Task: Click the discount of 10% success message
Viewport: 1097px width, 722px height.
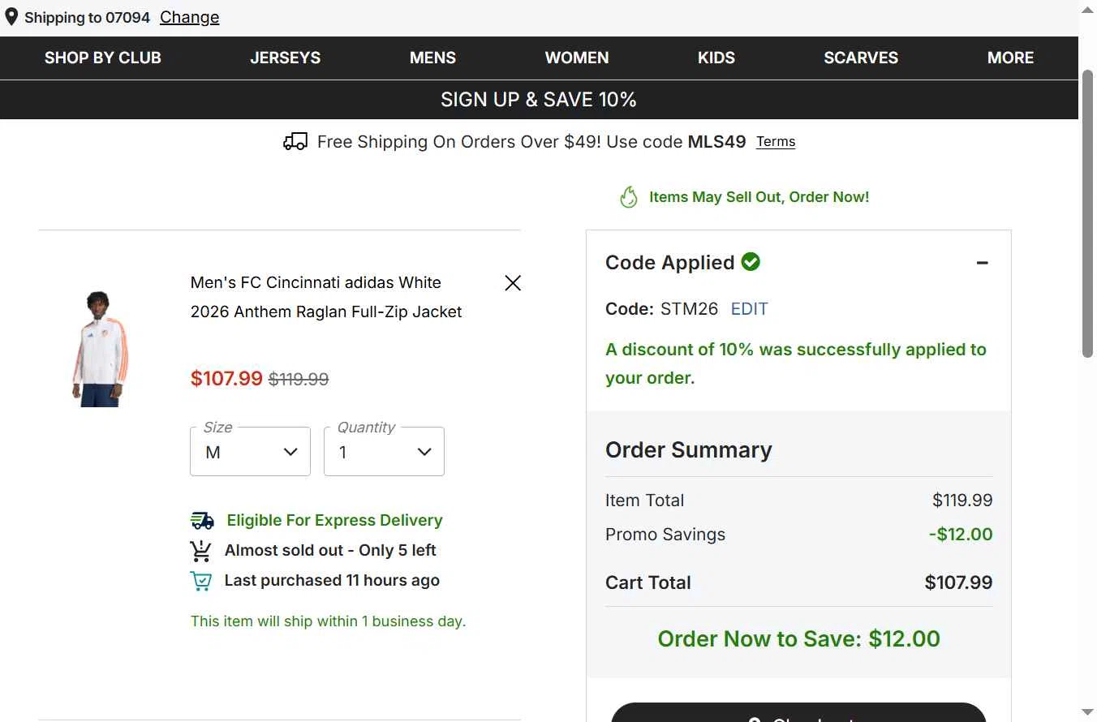Action: [796, 363]
